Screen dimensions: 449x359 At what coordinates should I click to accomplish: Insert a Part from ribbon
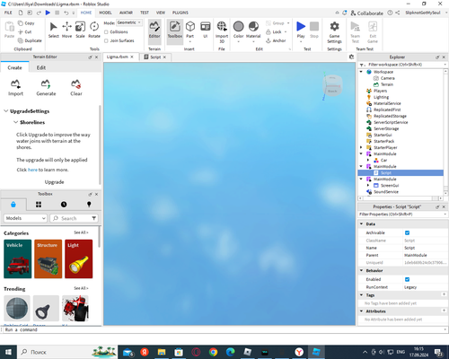190,30
